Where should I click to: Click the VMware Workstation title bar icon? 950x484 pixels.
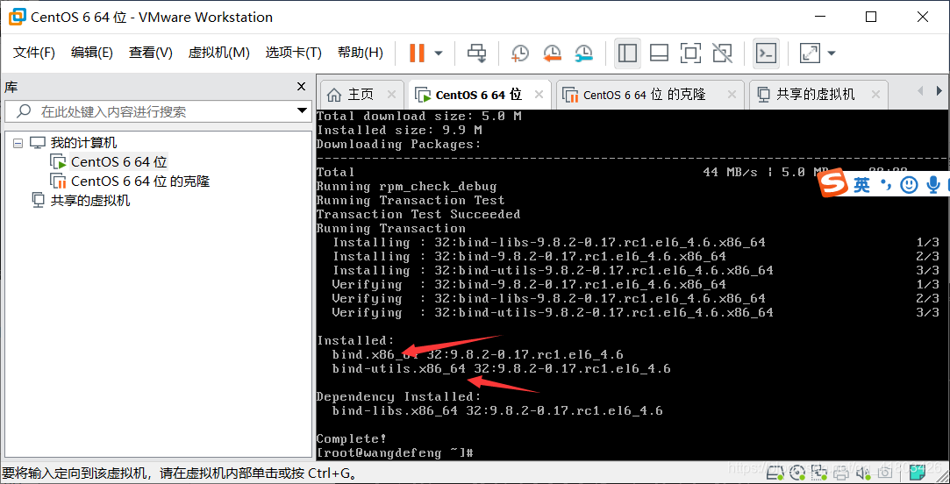click(17, 17)
